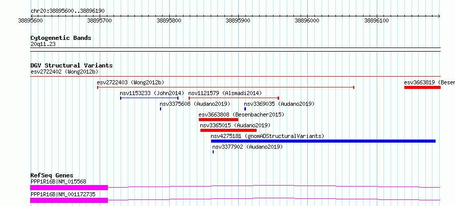Click the DGV Structural Variants track title
The width and height of the screenshot is (455, 206).
tap(72, 65)
